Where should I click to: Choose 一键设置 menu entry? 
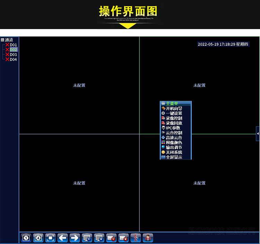click(x=176, y=114)
